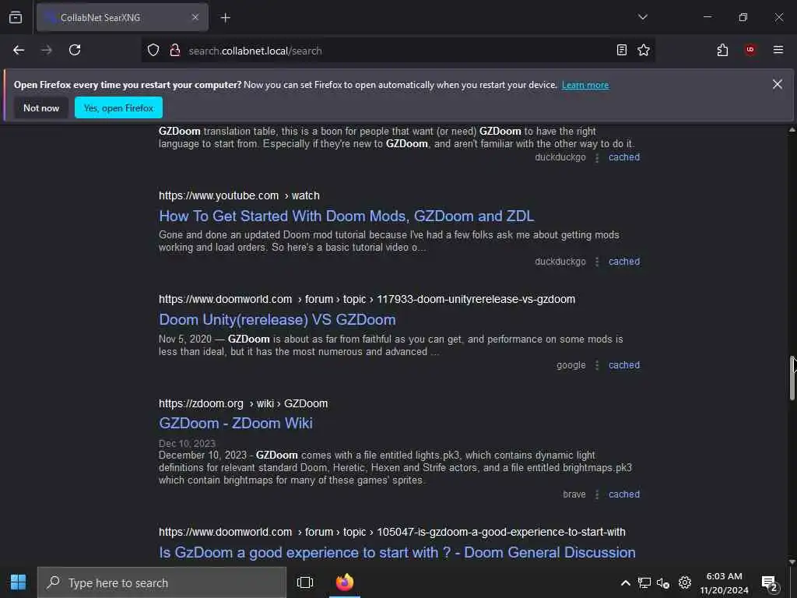
Task: Reload the current page
Action: tap(75, 50)
